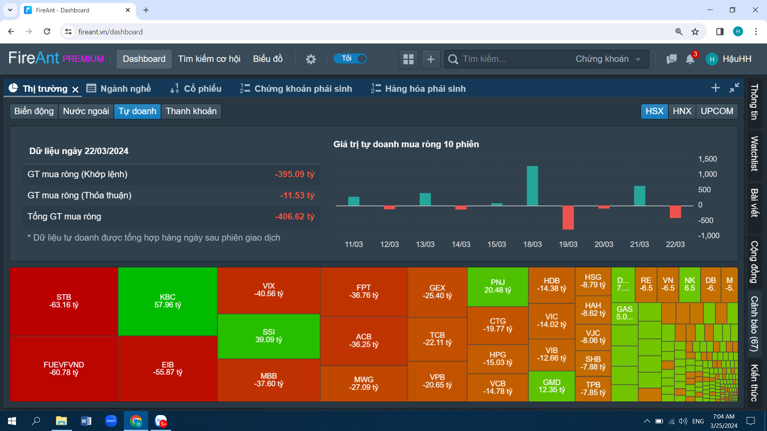
Task: Click the green KBC heatmap tile
Action: pos(167,301)
